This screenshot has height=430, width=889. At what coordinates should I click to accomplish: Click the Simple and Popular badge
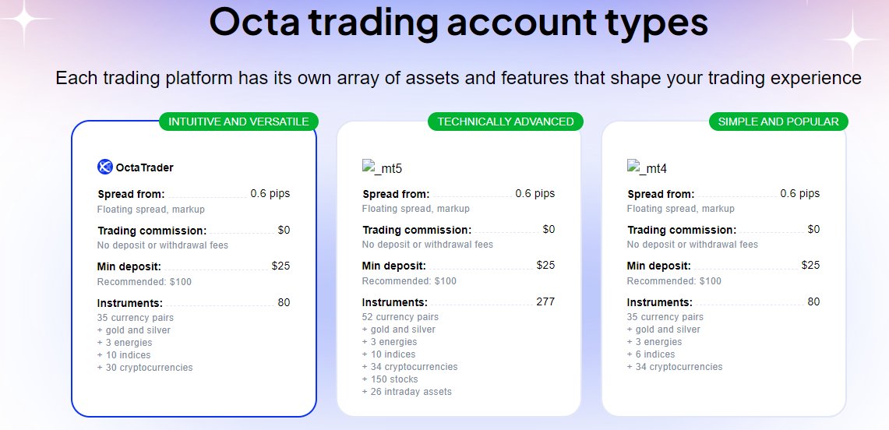click(x=778, y=122)
